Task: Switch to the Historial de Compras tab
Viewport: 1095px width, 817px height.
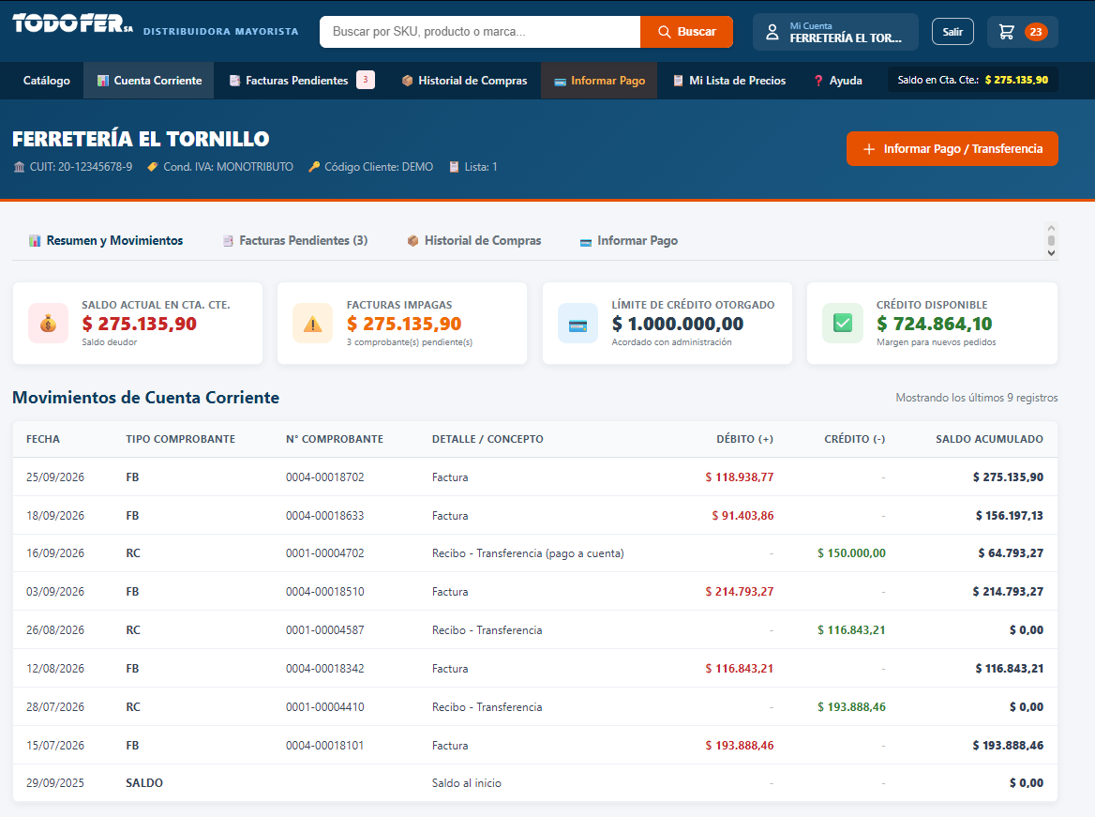Action: tap(474, 240)
